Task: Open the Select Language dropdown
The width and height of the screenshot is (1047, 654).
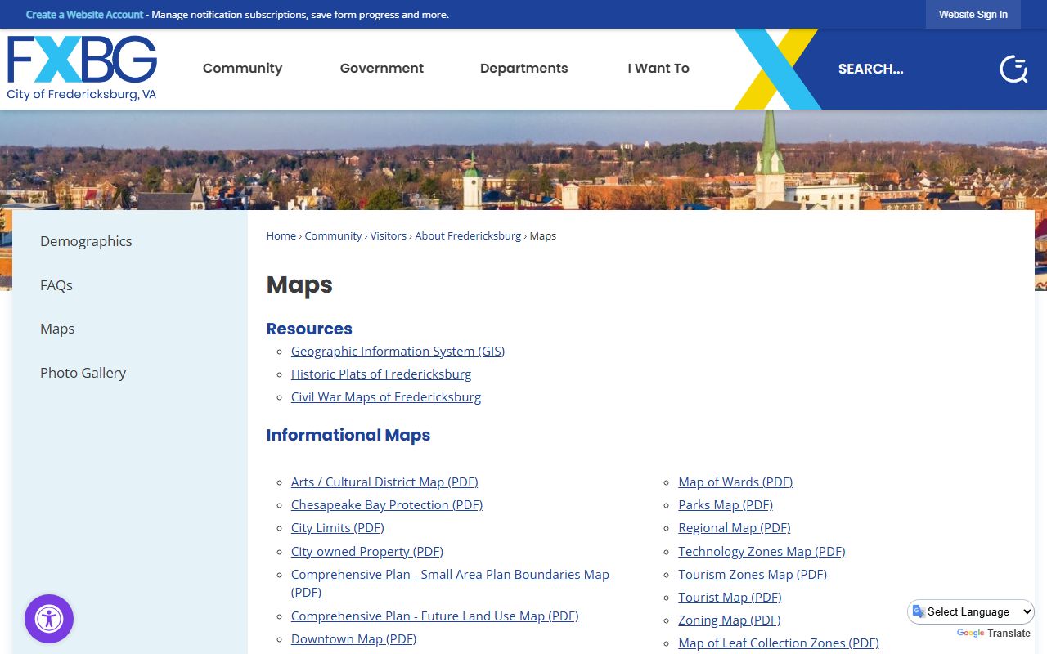Action: tap(971, 611)
